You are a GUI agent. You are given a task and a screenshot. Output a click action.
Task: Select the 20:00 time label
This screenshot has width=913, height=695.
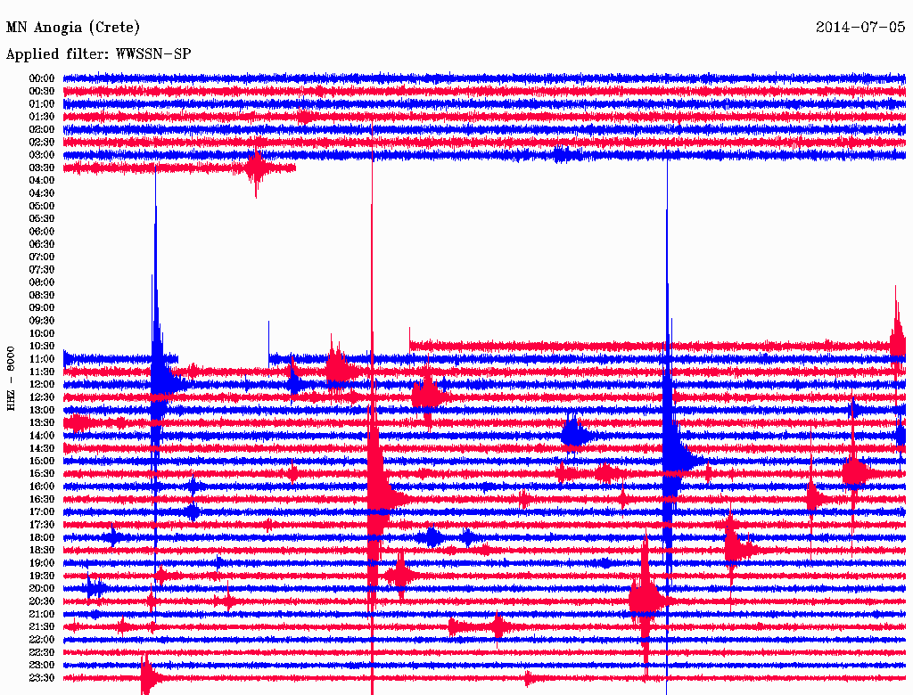(41, 588)
